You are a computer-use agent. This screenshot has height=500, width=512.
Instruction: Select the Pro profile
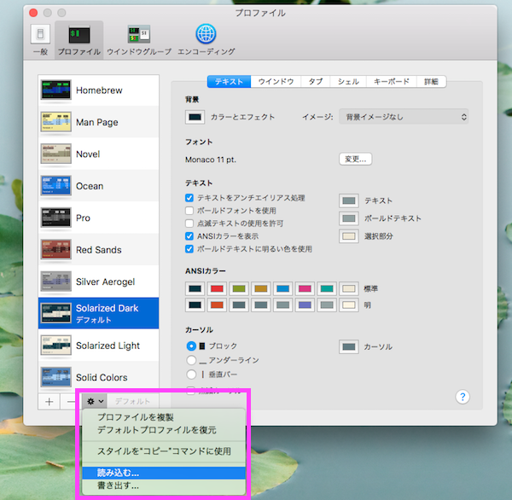[x=98, y=218]
